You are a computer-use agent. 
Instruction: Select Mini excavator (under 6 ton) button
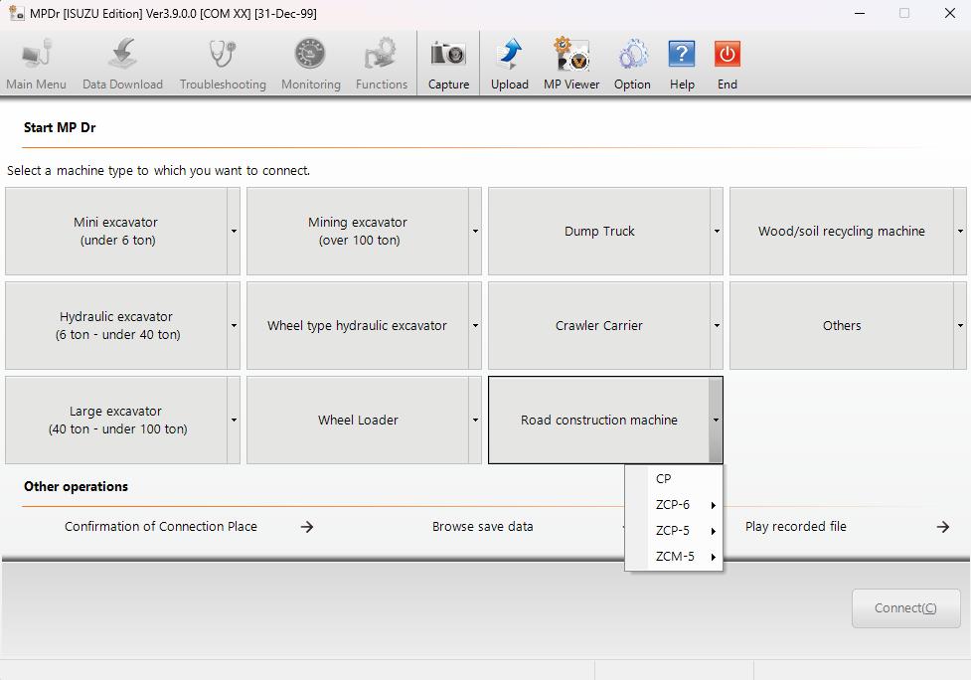click(x=116, y=231)
